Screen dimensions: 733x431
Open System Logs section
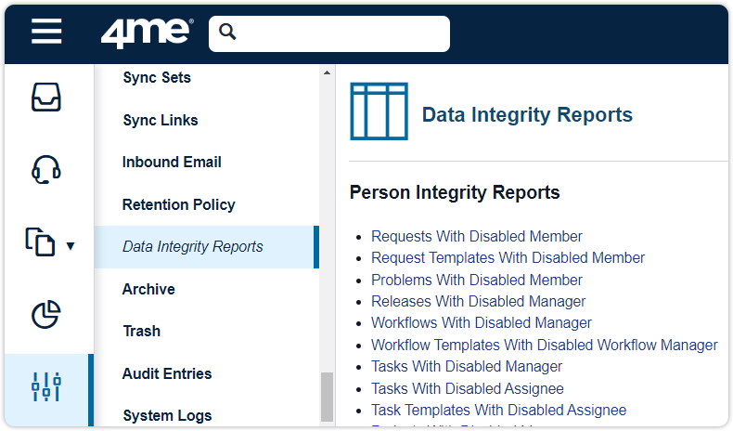tap(167, 415)
